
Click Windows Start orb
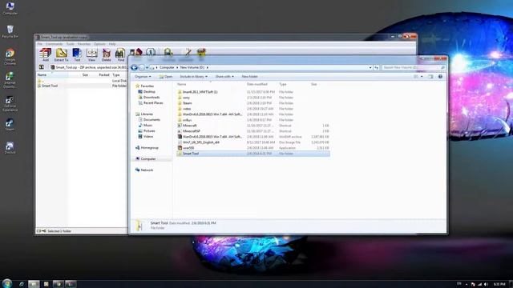(x=7, y=283)
